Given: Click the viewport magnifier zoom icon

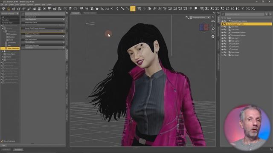Looking at the screenshot, I should (x=213, y=29).
